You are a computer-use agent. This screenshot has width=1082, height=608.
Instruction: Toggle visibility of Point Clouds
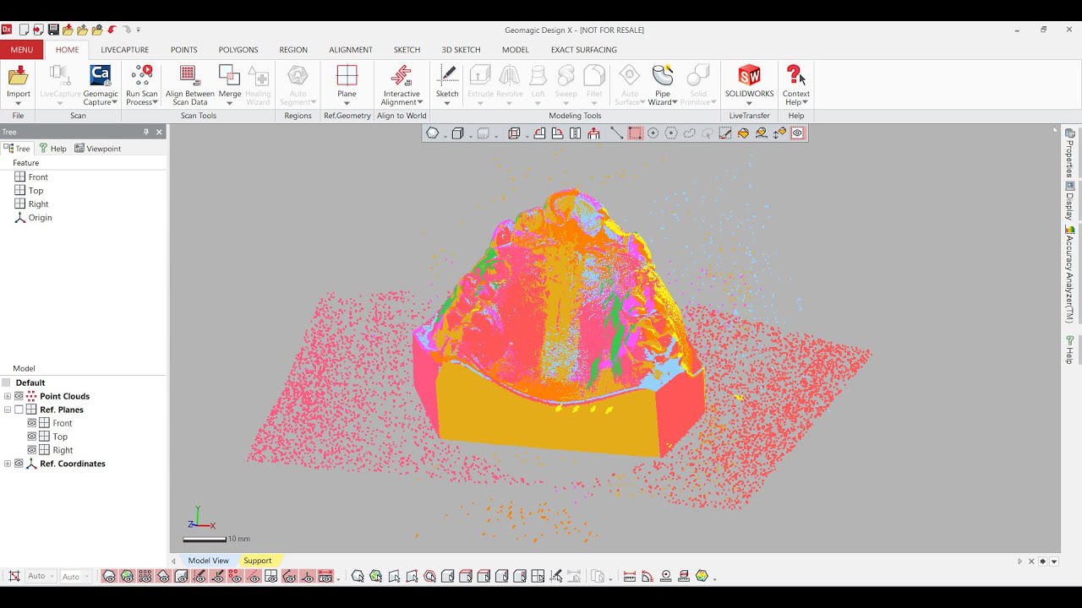[19, 396]
